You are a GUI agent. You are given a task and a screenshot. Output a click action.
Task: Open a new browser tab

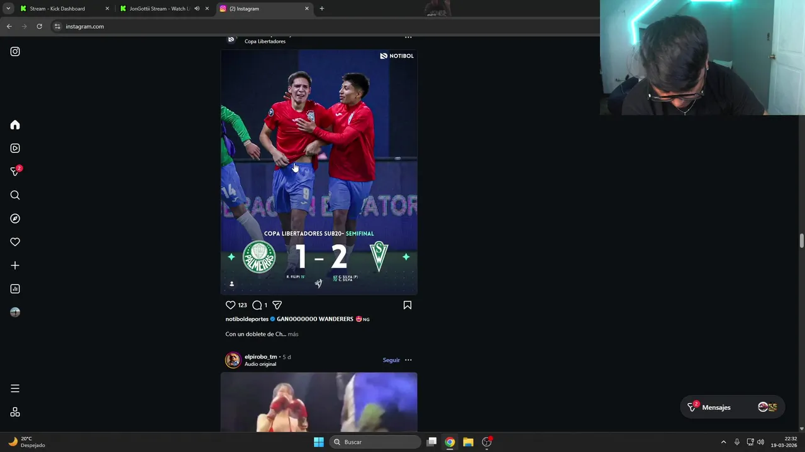click(x=322, y=9)
